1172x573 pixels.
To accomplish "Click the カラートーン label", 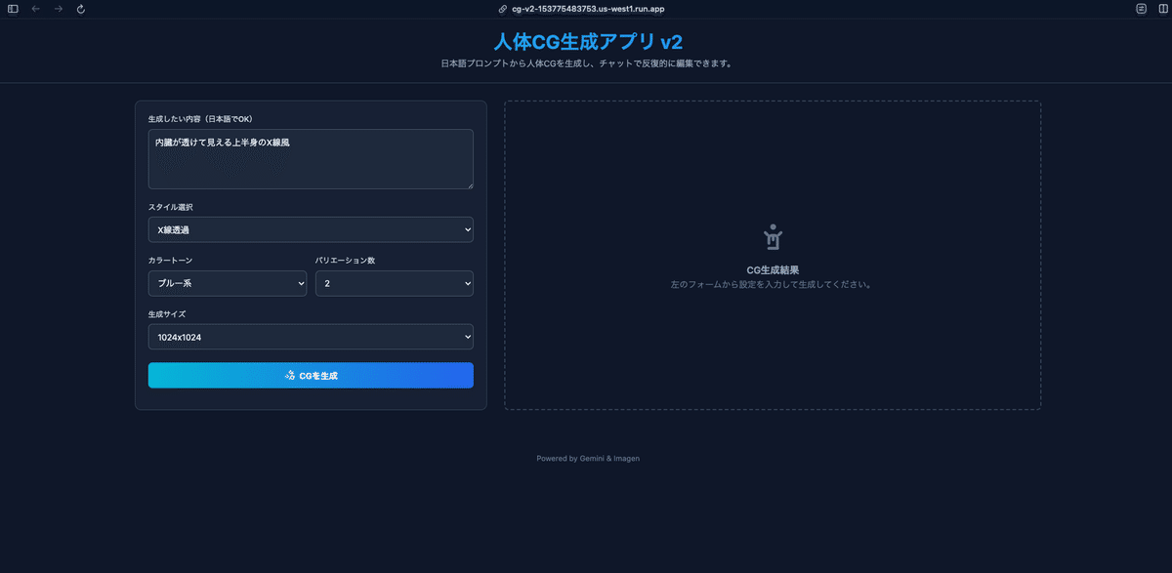I will 171,261.
